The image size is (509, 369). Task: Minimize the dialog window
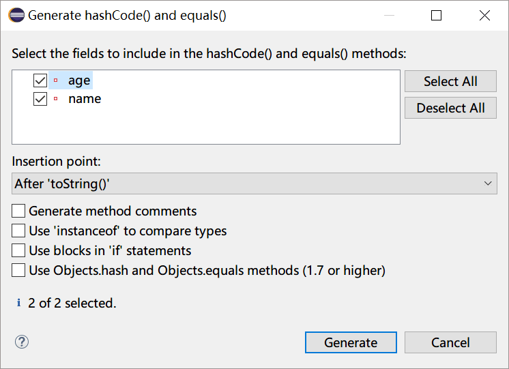[389, 15]
